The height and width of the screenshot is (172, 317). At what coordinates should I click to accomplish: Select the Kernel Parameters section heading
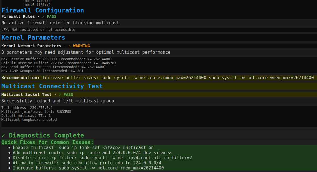pos(33,38)
